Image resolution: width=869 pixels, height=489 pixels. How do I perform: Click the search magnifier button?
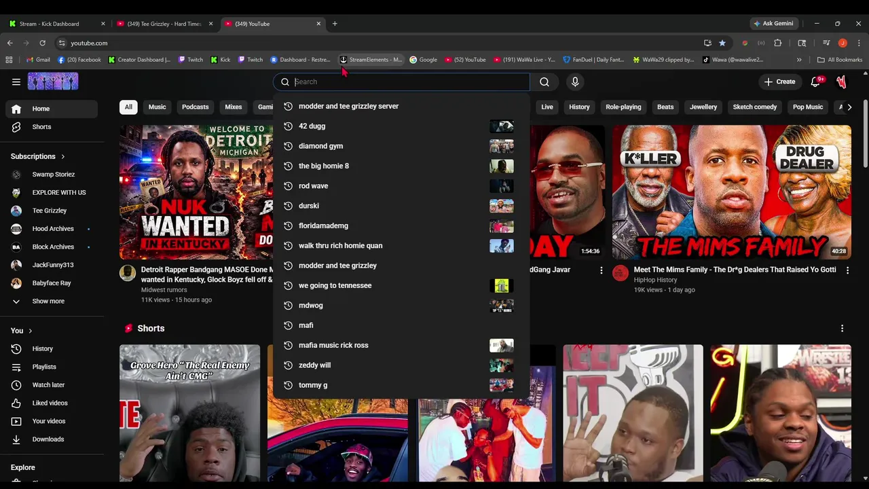[544, 82]
